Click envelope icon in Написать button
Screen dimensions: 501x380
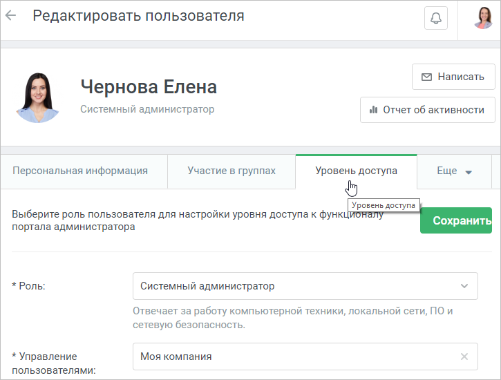[x=426, y=77]
